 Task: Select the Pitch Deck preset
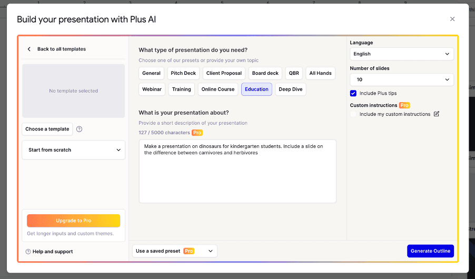[183, 73]
